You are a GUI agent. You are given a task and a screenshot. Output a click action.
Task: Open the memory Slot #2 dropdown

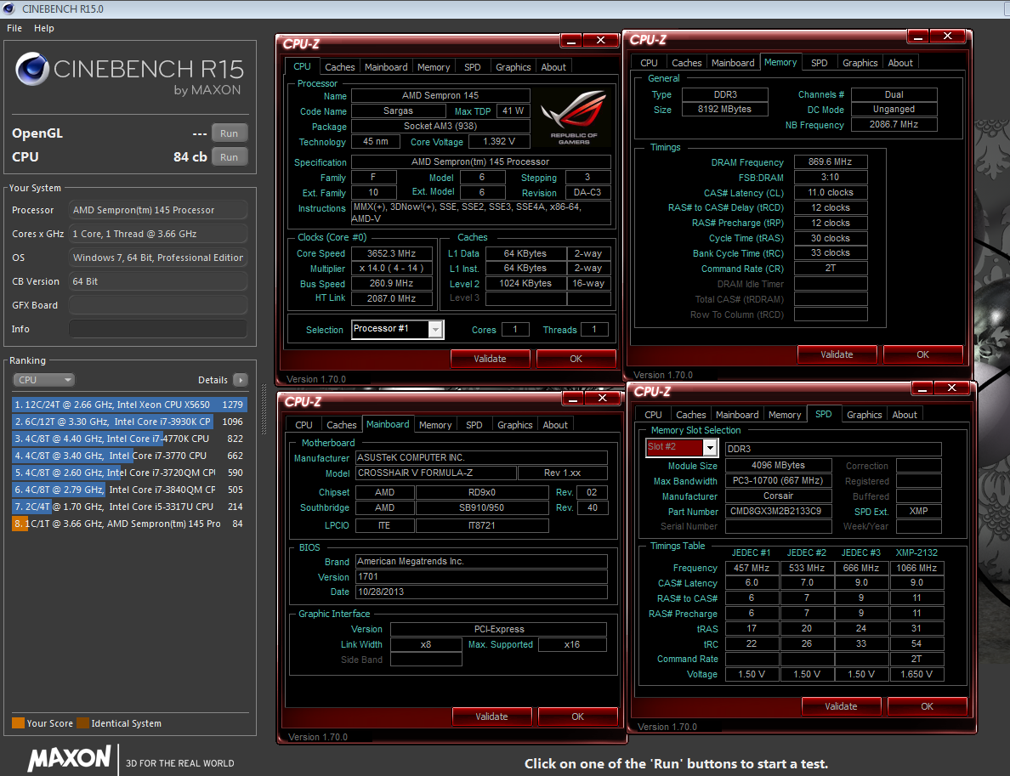(x=710, y=447)
